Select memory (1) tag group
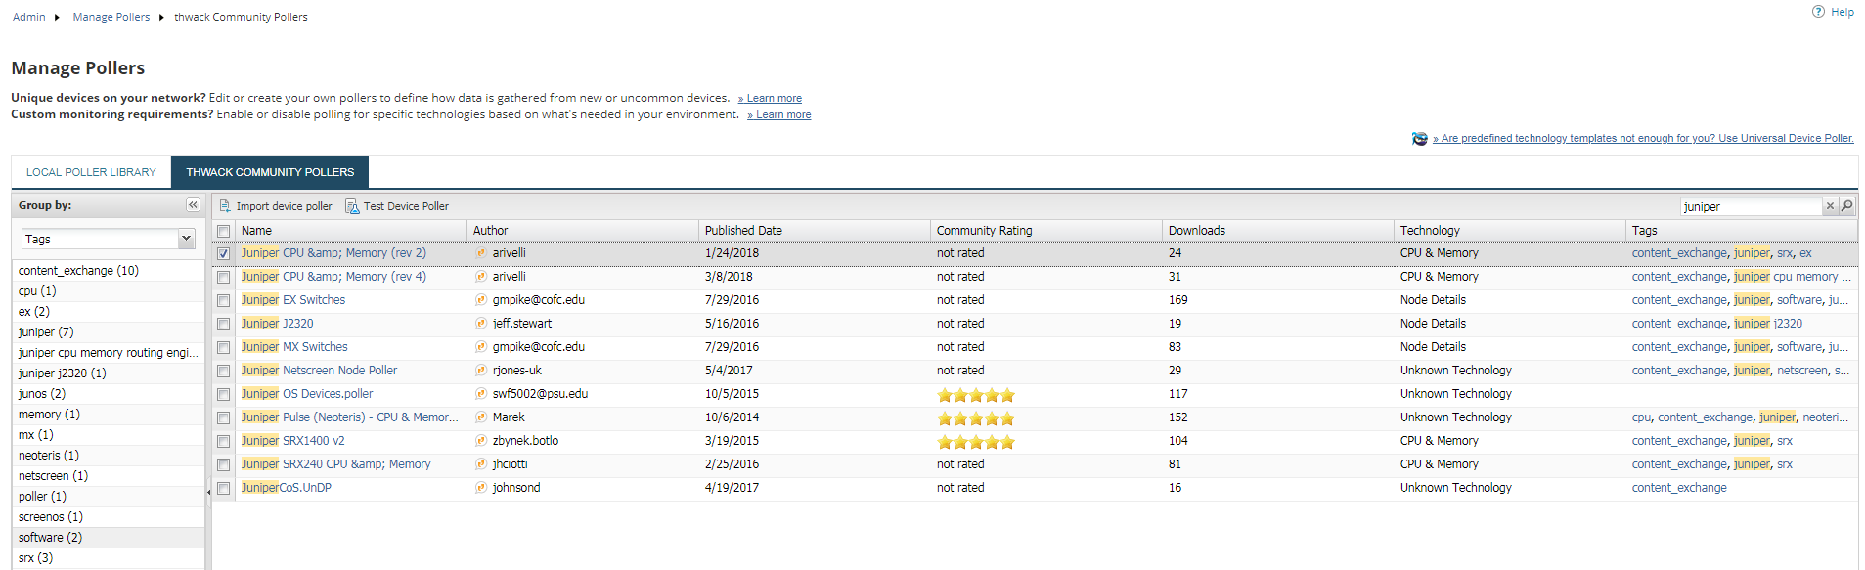This screenshot has height=570, width=1865. coord(49,415)
